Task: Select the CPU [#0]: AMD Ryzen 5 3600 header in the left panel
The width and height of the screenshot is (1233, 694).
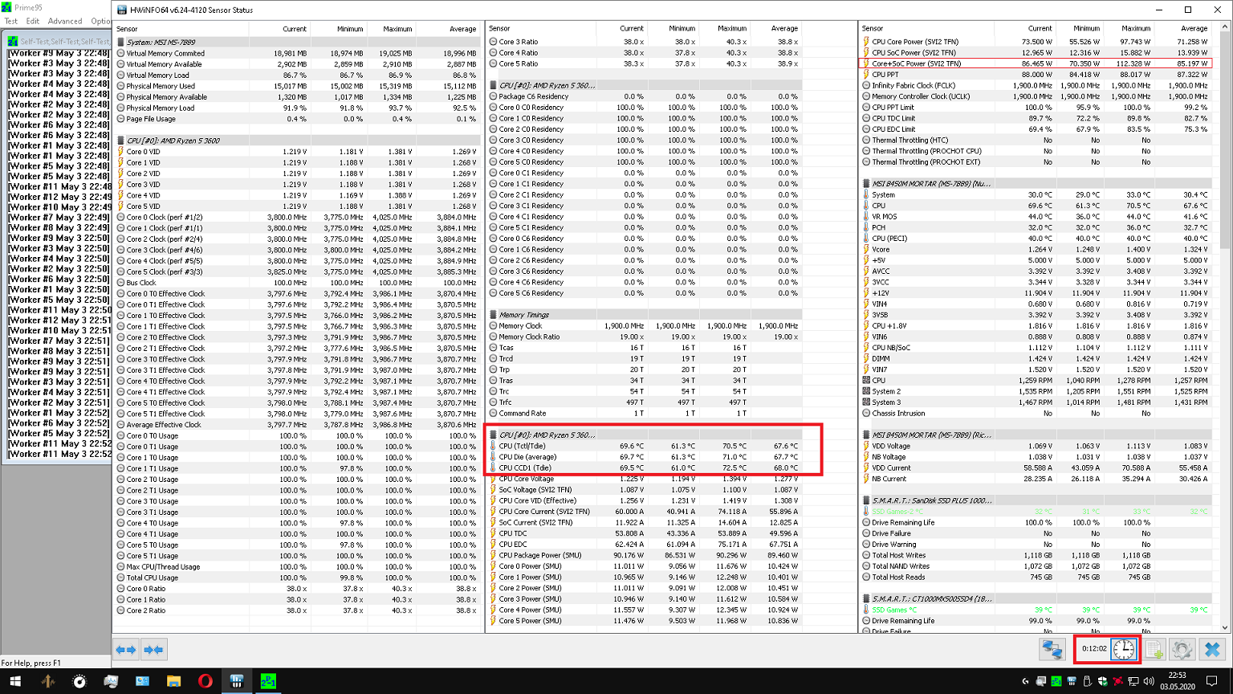Action: (298, 141)
